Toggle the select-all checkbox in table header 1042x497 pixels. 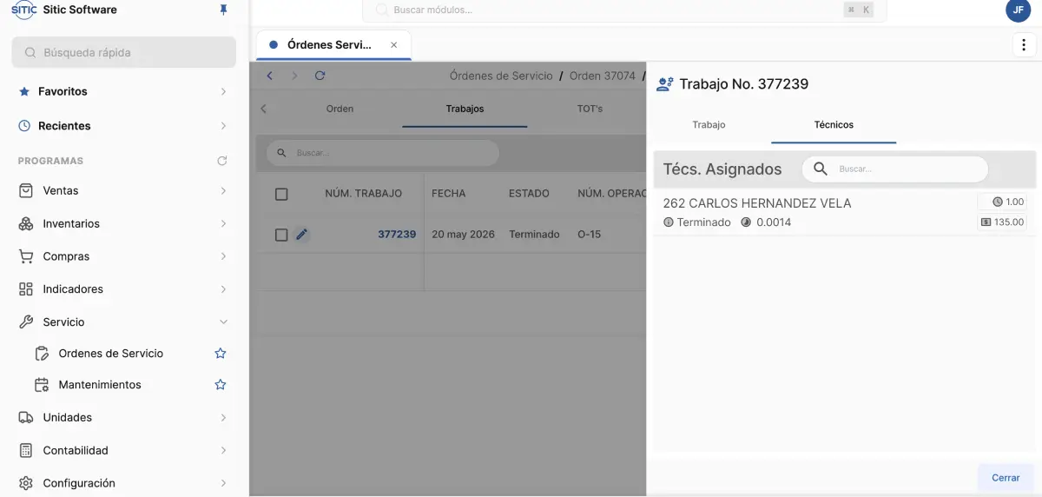click(281, 194)
